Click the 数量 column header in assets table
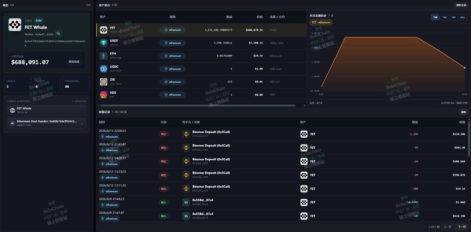The image size is (471, 232). (x=229, y=17)
